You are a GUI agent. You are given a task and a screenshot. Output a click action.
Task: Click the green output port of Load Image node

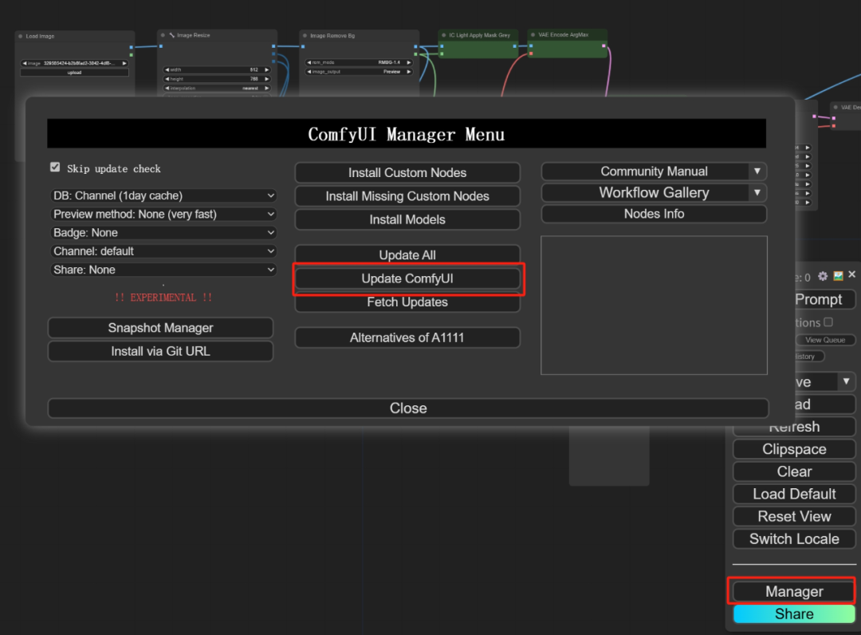pos(132,54)
